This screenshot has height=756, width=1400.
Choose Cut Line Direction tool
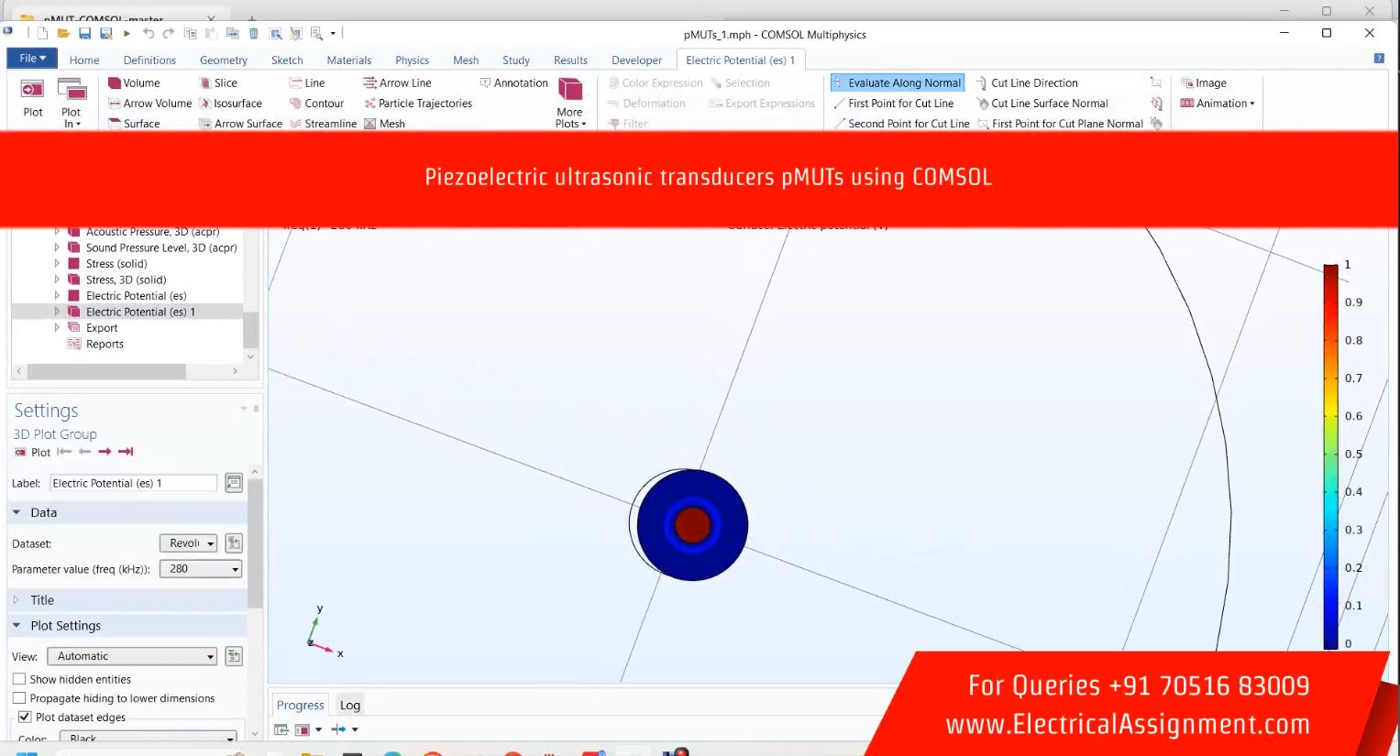1027,82
